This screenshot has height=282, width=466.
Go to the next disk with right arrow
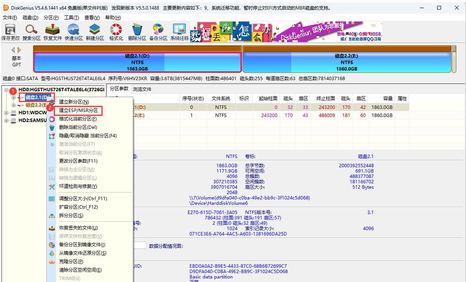click(x=19, y=50)
